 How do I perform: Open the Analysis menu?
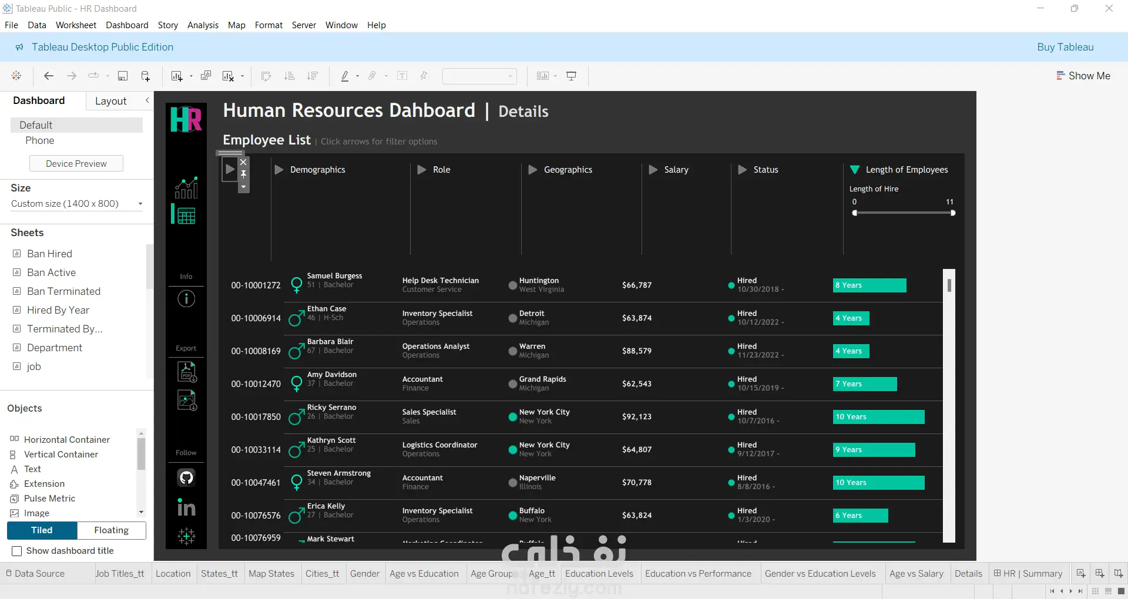click(x=203, y=25)
